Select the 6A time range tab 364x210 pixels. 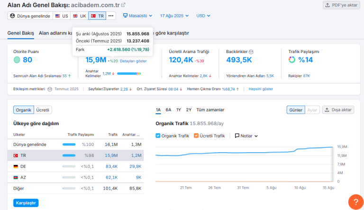pyautogui.click(x=168, y=110)
